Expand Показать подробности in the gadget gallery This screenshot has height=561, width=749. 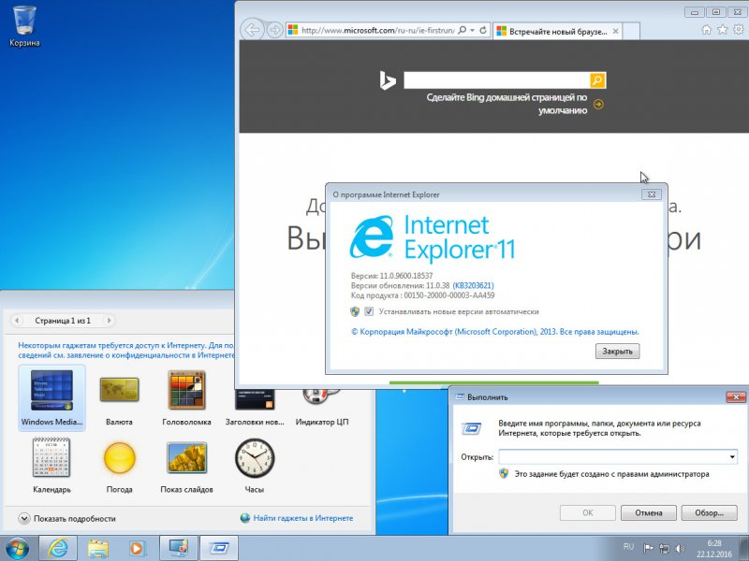pyautogui.click(x=67, y=519)
